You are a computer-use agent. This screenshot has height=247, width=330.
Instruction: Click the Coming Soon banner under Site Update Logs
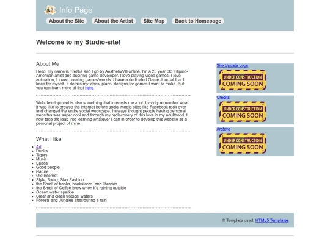point(243,80)
